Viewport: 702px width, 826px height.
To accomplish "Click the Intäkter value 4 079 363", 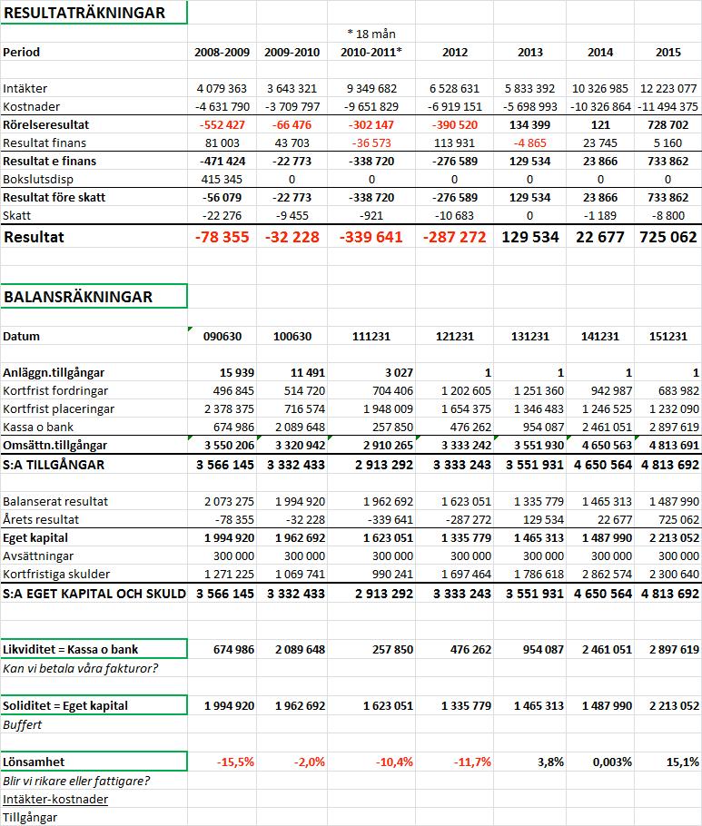I will click(222, 89).
